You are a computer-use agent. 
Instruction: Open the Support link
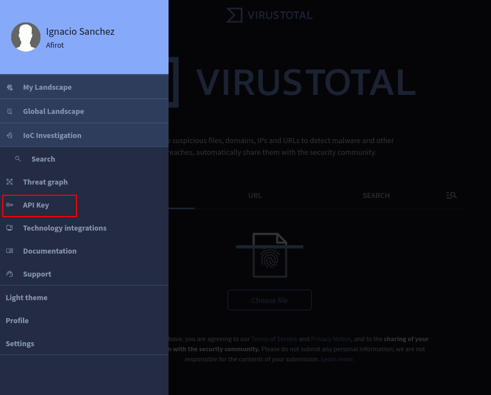(x=84, y=274)
